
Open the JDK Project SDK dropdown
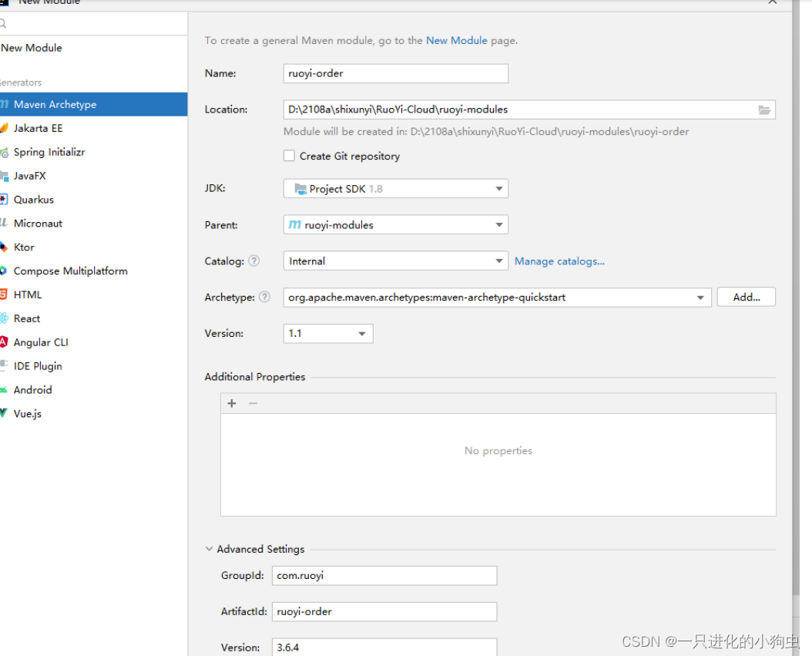pos(396,189)
